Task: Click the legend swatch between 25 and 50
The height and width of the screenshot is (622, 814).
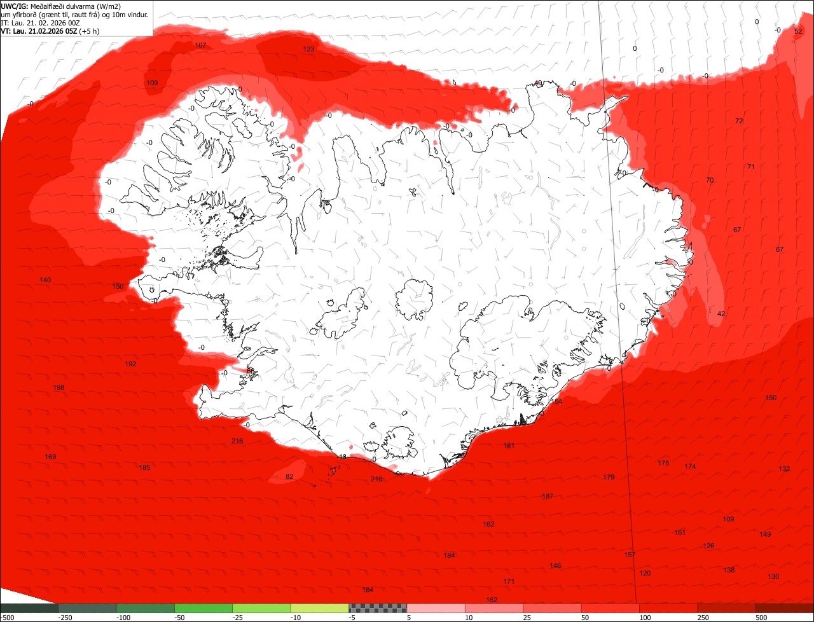Action: point(553,608)
